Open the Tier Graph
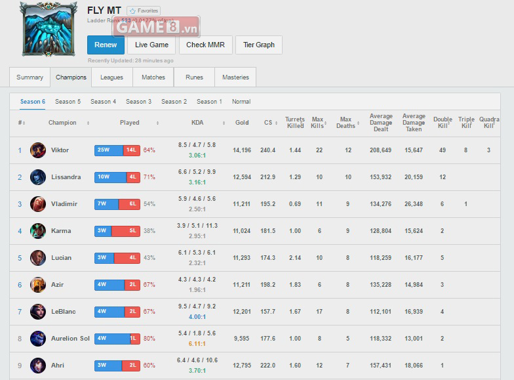 click(x=258, y=45)
